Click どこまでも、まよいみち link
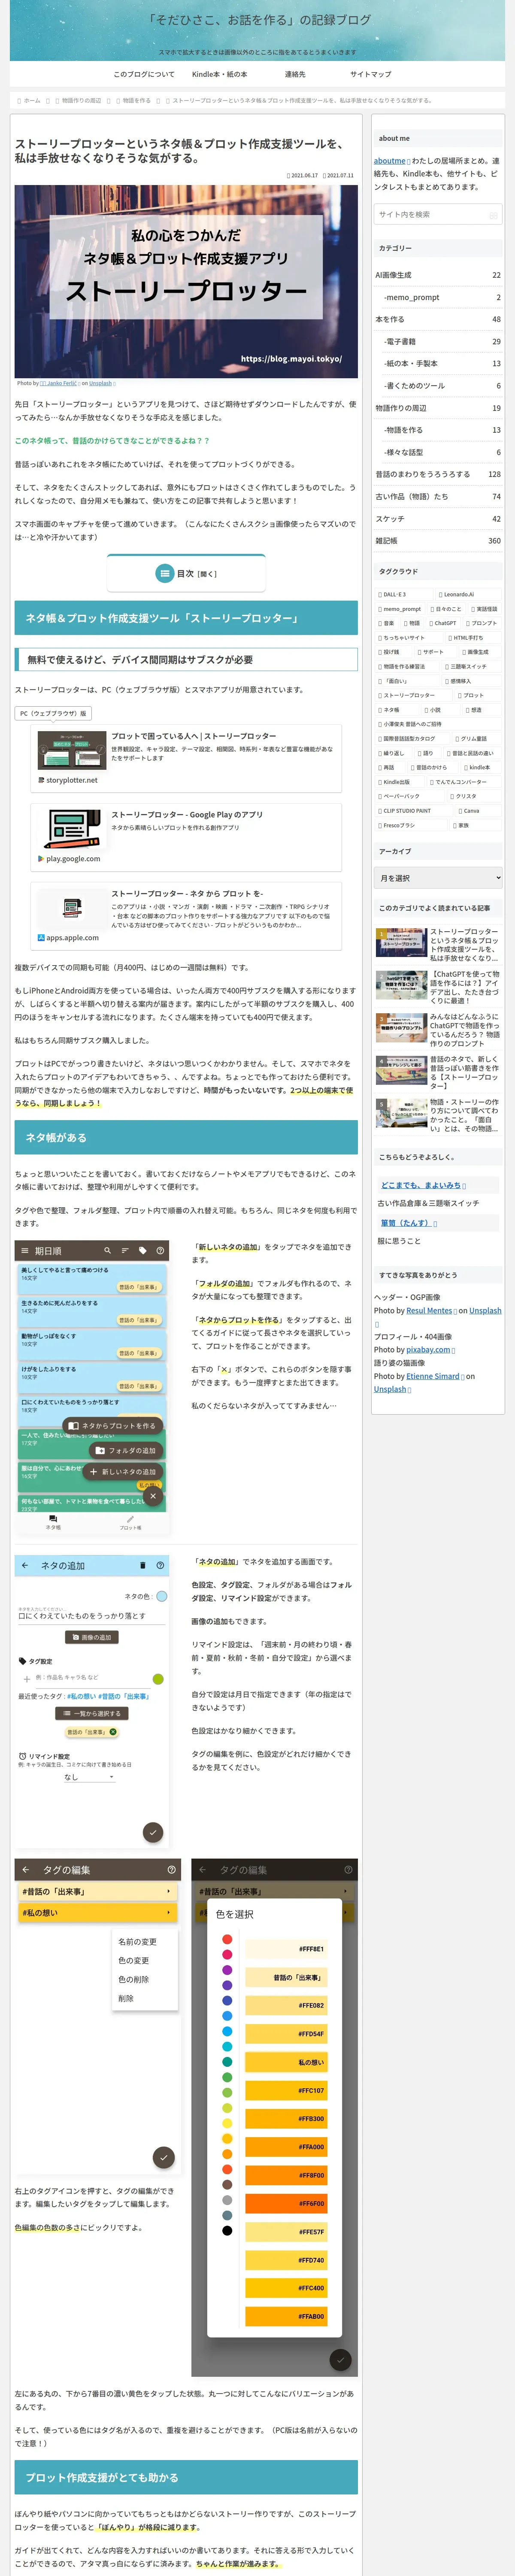The width and height of the screenshot is (515, 2576). [x=420, y=1185]
